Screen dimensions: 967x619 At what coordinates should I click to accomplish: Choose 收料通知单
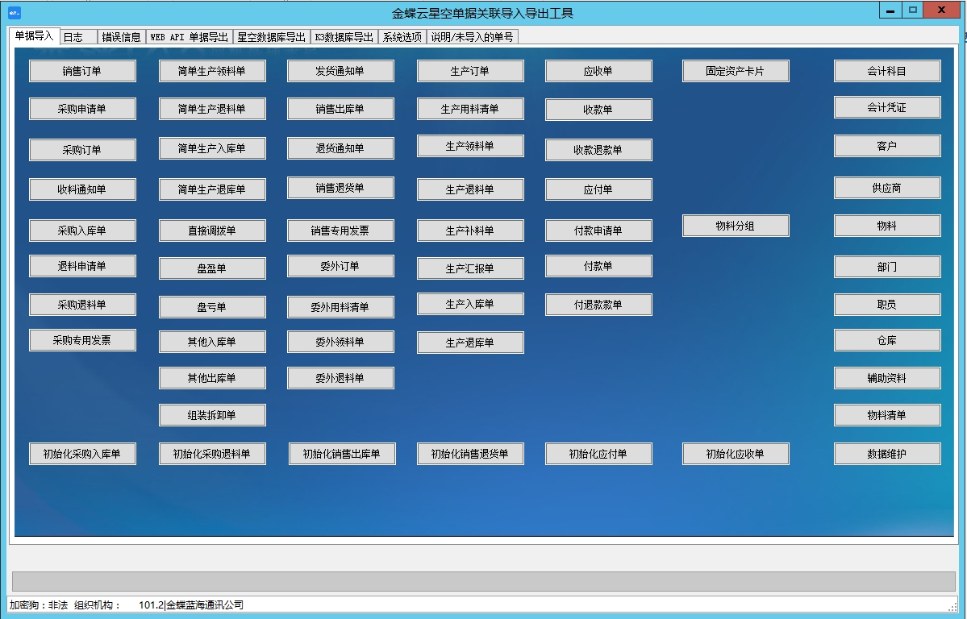pos(82,189)
